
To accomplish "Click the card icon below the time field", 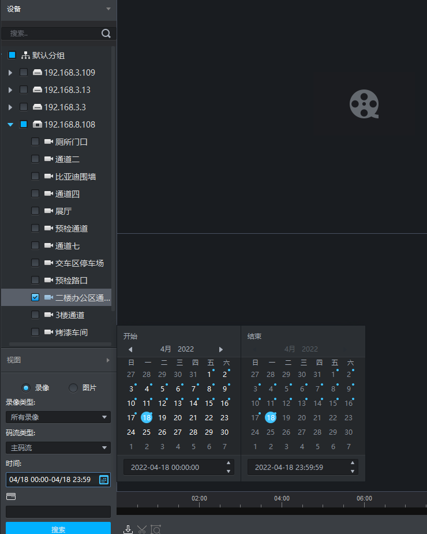I will (x=11, y=496).
